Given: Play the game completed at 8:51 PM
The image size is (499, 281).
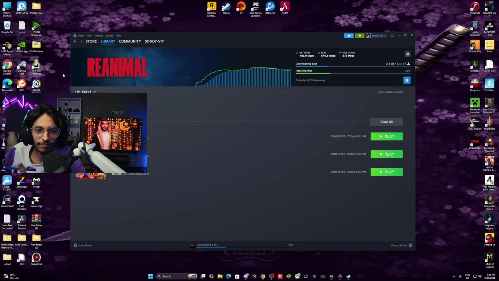Looking at the screenshot, I should point(386,136).
